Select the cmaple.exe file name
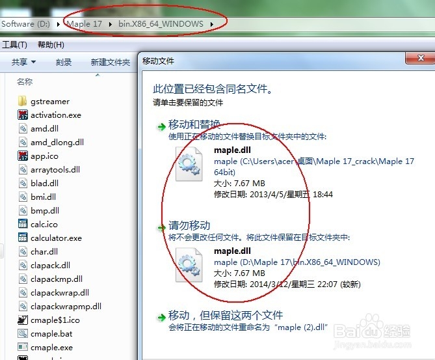435x360 pixels. coord(51,347)
